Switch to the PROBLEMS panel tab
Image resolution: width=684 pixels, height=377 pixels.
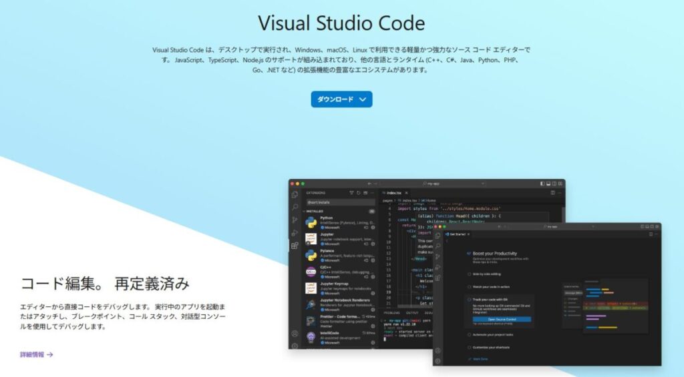391,312
